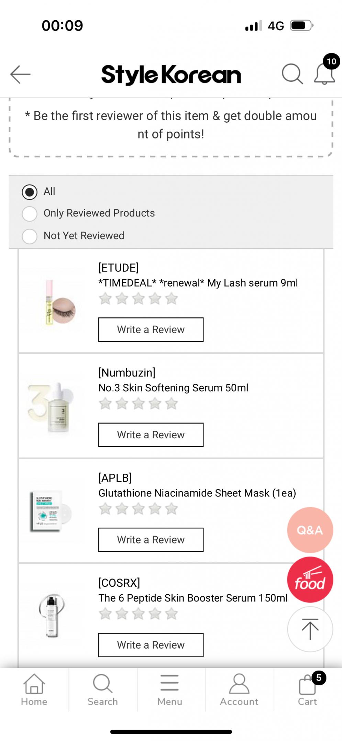Viewport: 342px width, 741px height.
Task: Rate COSRX Peptide Serum five stars
Action: (x=172, y=614)
